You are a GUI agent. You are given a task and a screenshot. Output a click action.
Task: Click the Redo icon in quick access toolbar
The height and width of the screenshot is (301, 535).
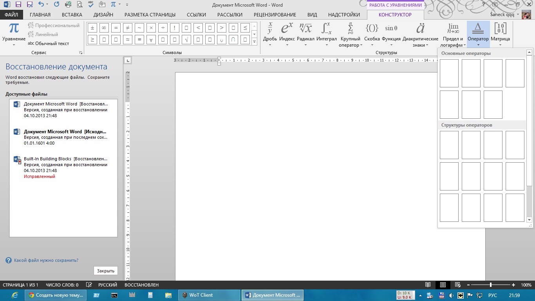pos(56,5)
